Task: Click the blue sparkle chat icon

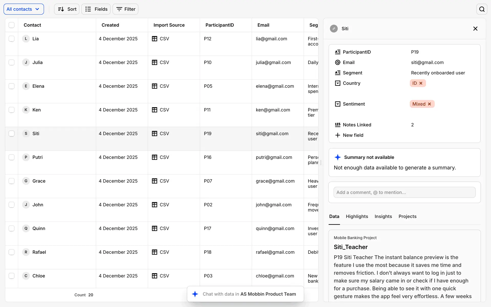Action: click(x=195, y=294)
